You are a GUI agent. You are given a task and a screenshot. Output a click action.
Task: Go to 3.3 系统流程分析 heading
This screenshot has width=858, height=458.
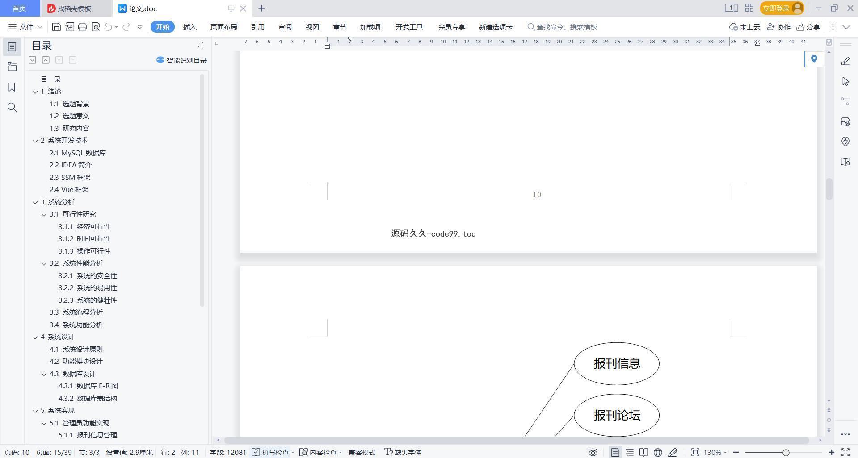coord(76,312)
